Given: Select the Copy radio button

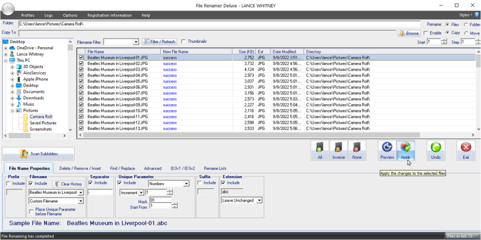Looking at the screenshot, I should coord(447,33).
